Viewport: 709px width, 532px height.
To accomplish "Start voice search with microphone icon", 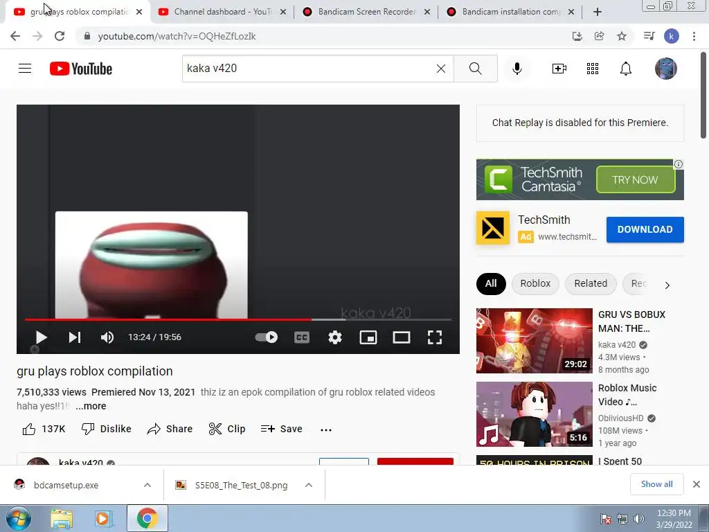I will [517, 69].
